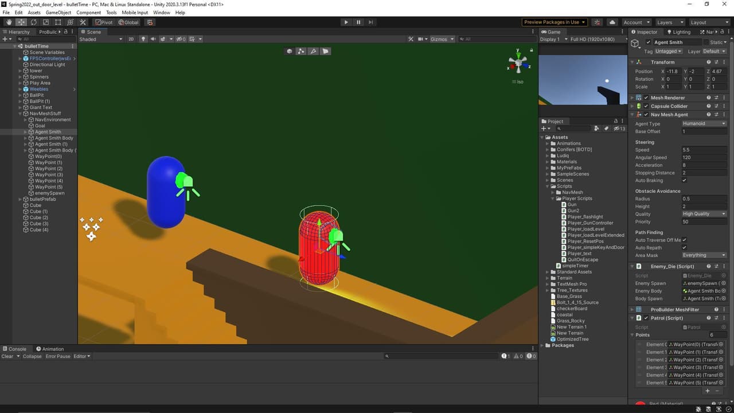Open the GameObject menu
This screenshot has height=413, width=734.
pyautogui.click(x=58, y=13)
